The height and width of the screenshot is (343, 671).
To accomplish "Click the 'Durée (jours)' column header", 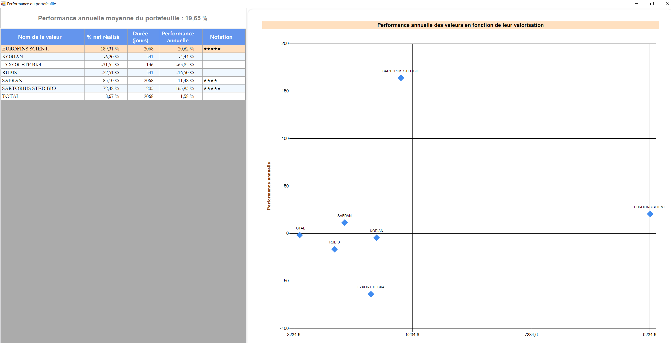I will click(x=143, y=37).
